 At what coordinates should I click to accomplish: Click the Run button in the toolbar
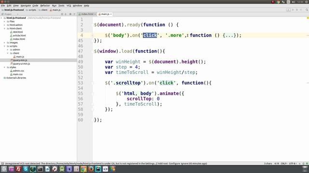(293, 10)
